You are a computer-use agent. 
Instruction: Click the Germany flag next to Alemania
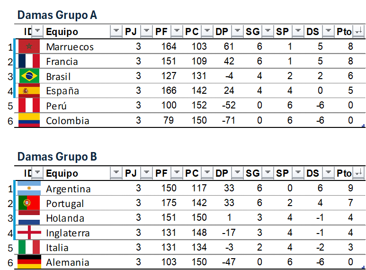tap(29, 262)
